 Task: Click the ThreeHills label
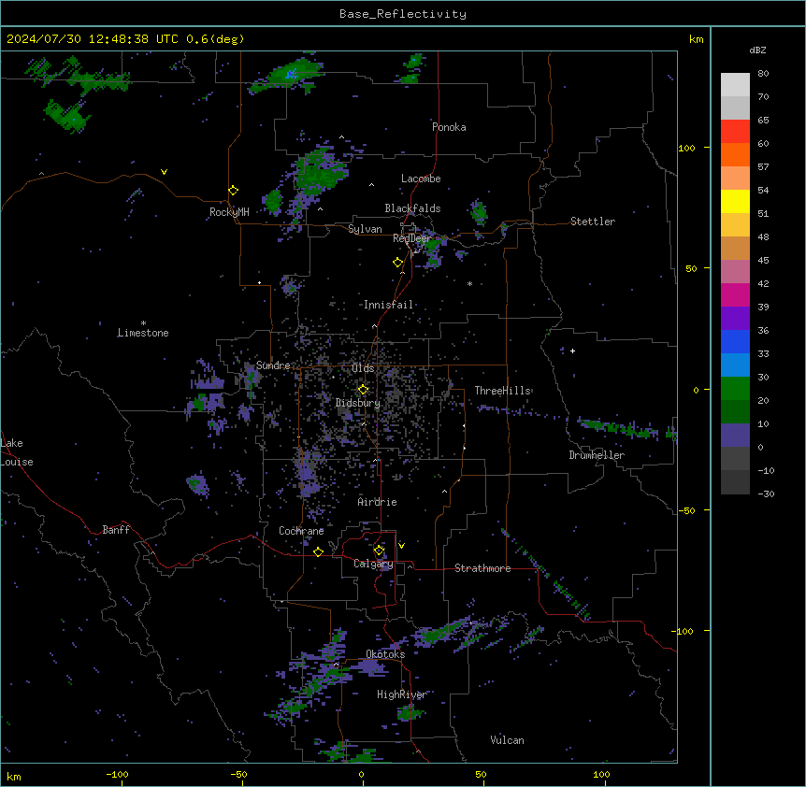pos(502,391)
